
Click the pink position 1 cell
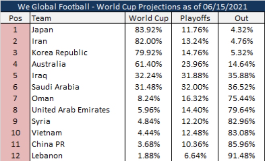(x=15, y=30)
